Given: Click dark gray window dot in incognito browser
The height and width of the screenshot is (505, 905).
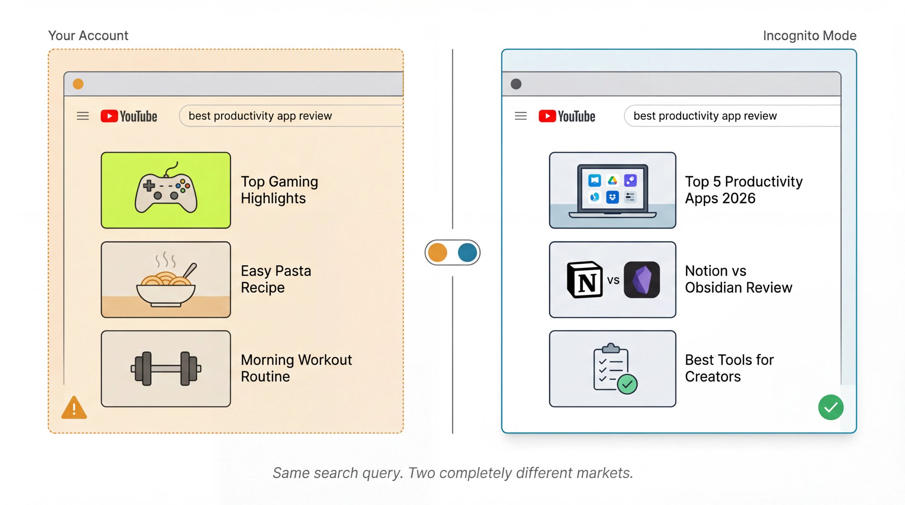Looking at the screenshot, I should (516, 84).
